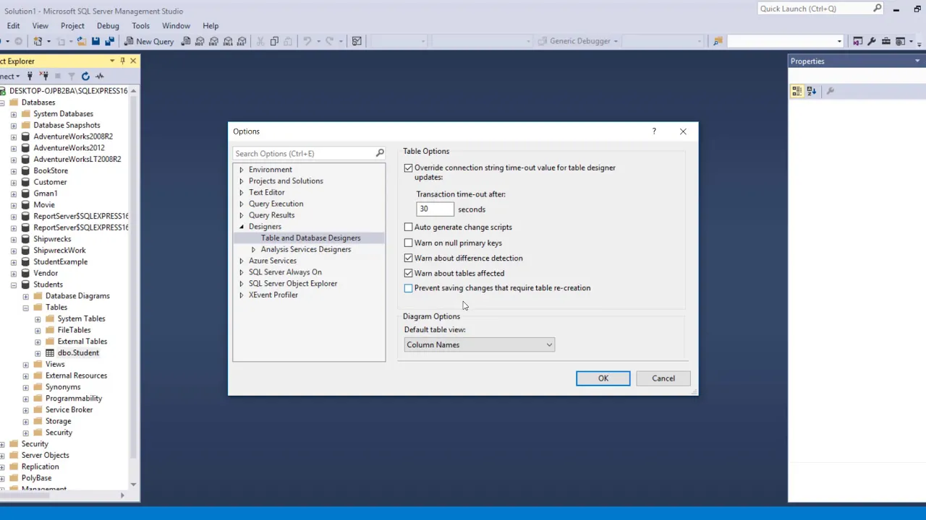Viewport: 926px width, 520px height.
Task: Check Warn on null primary keys
Action: [x=408, y=243]
